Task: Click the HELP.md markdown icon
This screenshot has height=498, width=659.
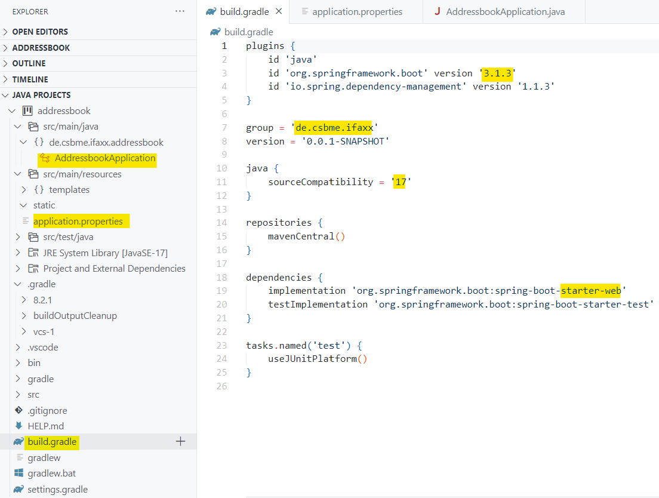Action: tap(19, 426)
